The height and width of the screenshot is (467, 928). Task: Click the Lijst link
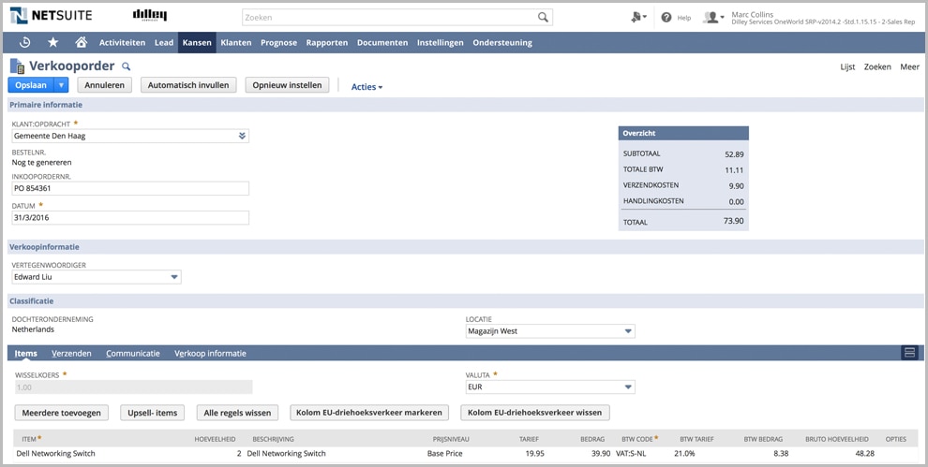click(x=847, y=67)
